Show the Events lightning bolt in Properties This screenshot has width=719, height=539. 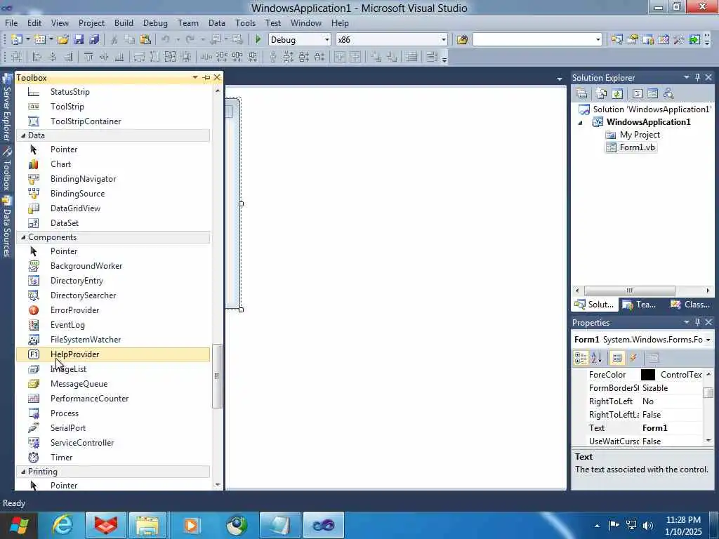[634, 358]
